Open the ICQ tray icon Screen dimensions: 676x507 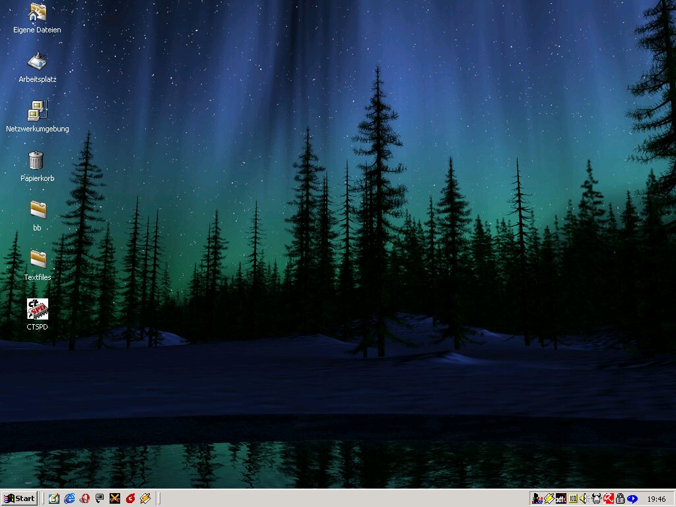(573, 499)
